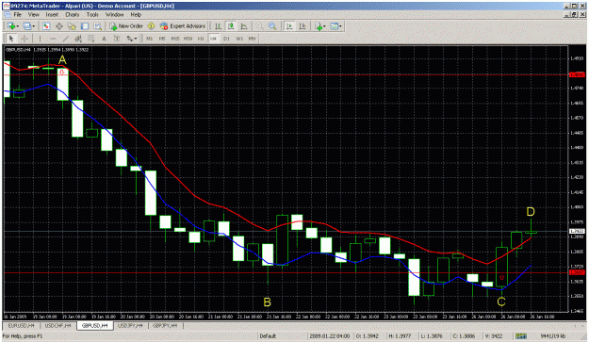This screenshot has width=589, height=342.
Task: Switch chart to Line Chart mode
Action: tap(243, 25)
